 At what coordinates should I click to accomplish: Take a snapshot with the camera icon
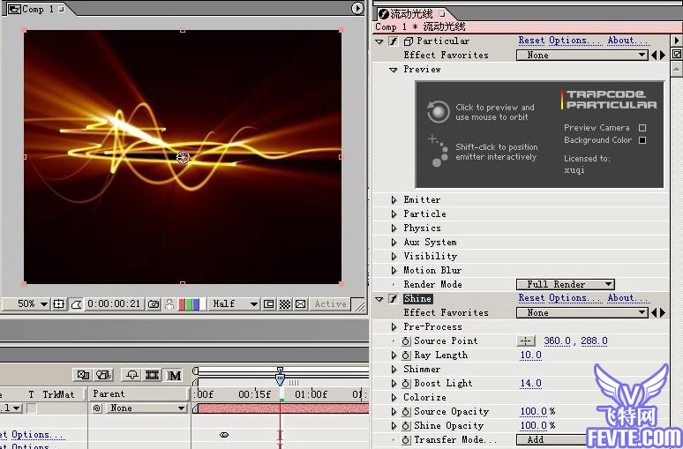point(154,304)
